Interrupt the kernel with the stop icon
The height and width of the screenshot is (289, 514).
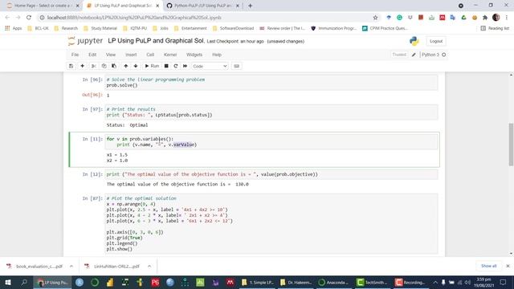click(x=166, y=66)
